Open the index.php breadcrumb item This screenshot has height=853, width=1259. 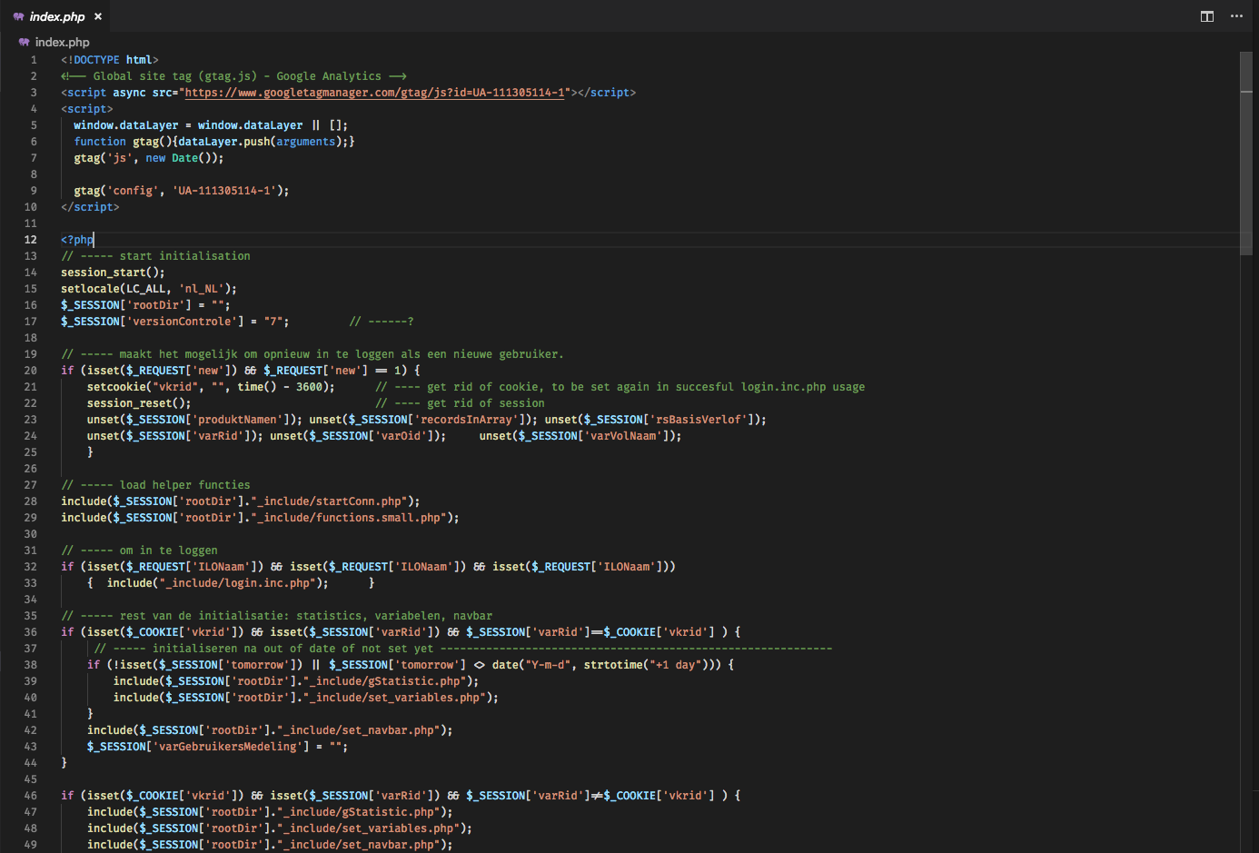click(62, 42)
